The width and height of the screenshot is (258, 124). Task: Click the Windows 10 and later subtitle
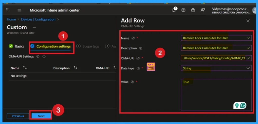tap(21, 33)
